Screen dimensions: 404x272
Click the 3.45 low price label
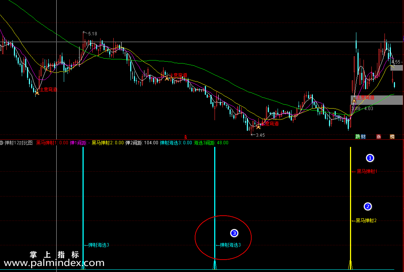260,135
